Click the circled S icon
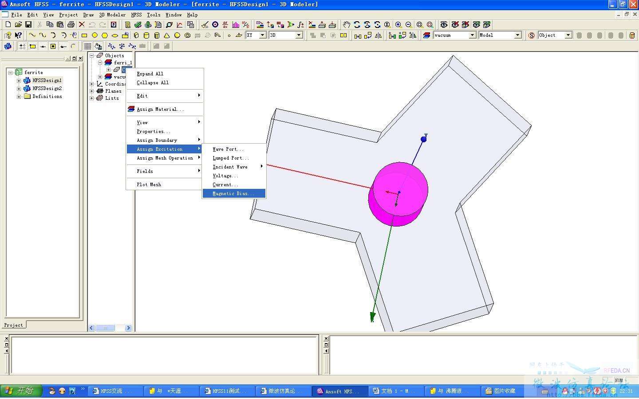Image resolution: width=639 pixels, height=399 pixels. pyautogui.click(x=532, y=35)
